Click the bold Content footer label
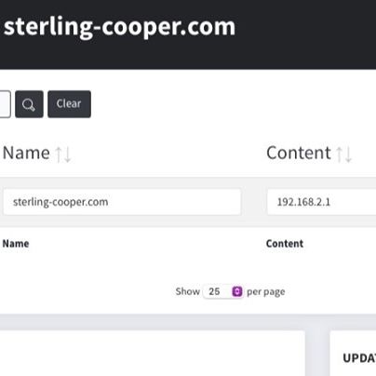 [x=285, y=244]
